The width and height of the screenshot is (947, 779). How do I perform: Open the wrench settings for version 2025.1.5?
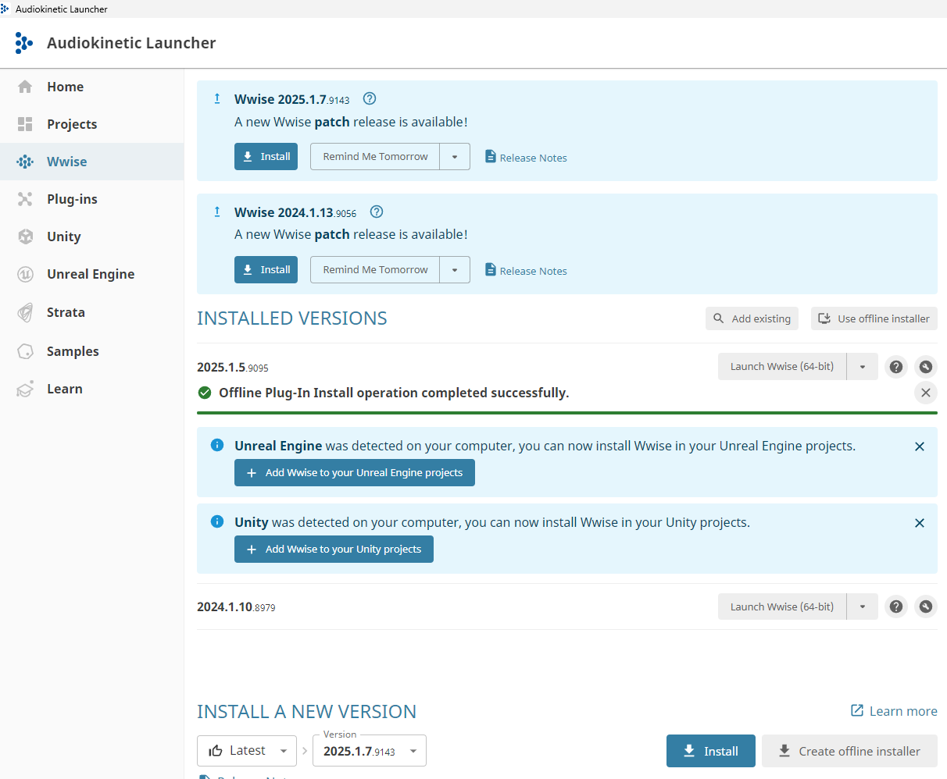[926, 366]
